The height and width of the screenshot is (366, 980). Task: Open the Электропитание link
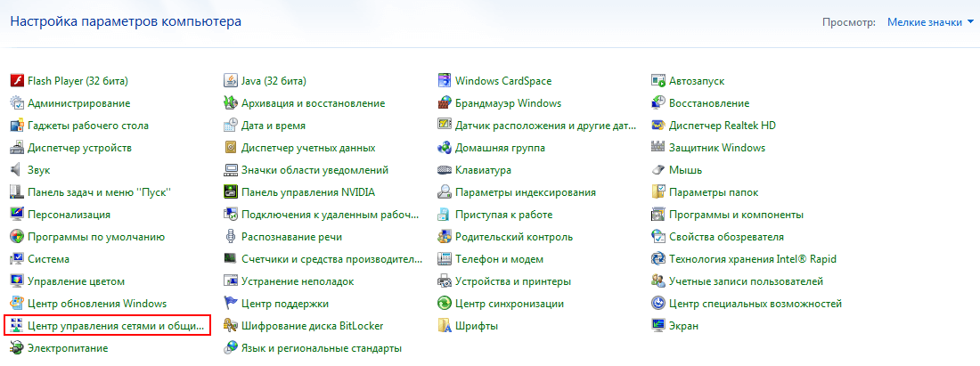coord(68,348)
